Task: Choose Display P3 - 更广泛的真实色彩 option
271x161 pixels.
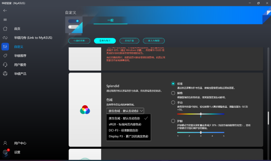Action: [x=128, y=136]
